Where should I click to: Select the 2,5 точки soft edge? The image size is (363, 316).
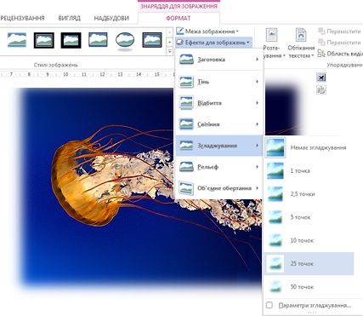[309, 194]
